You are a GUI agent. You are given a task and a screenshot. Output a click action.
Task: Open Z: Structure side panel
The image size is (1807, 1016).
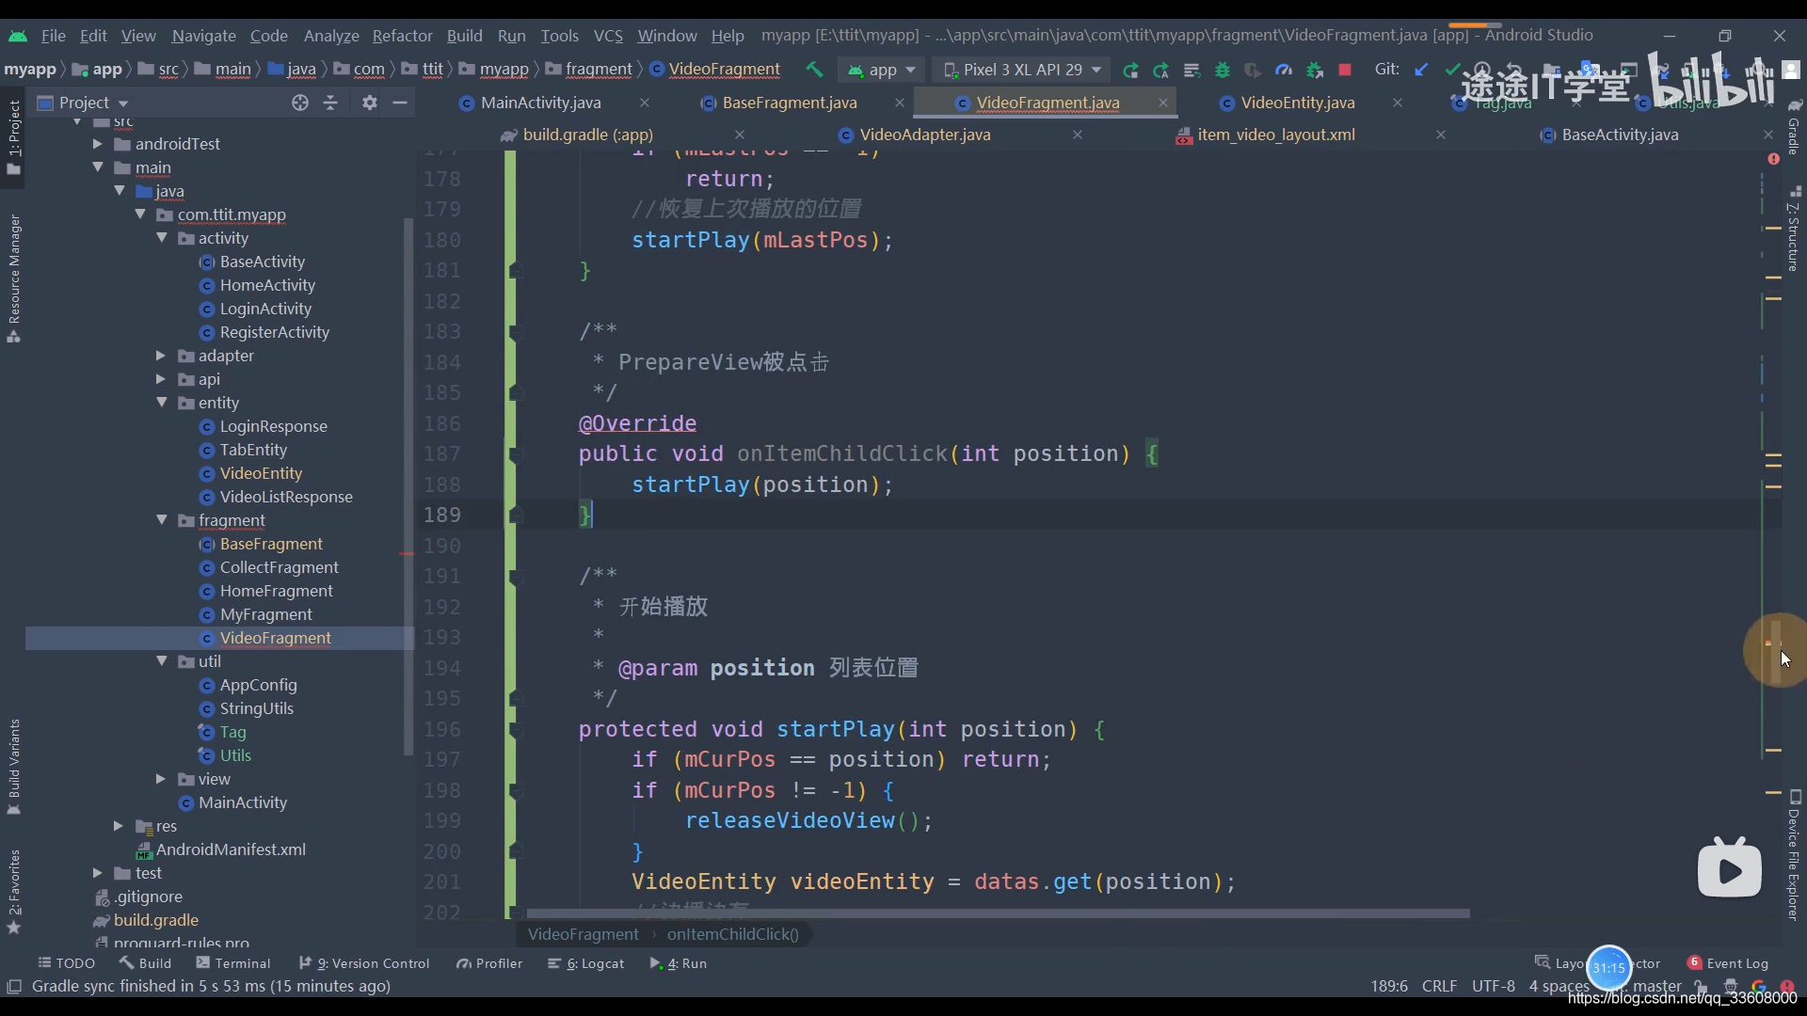pyautogui.click(x=1794, y=229)
